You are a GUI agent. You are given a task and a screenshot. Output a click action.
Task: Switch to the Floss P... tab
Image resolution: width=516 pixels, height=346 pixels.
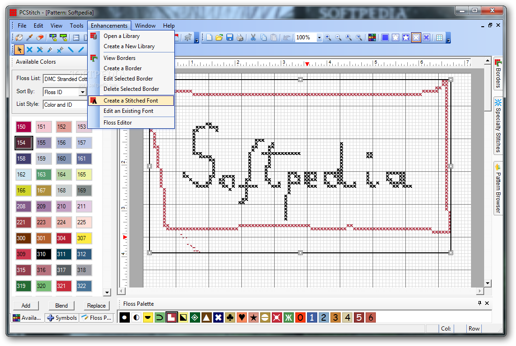point(97,318)
